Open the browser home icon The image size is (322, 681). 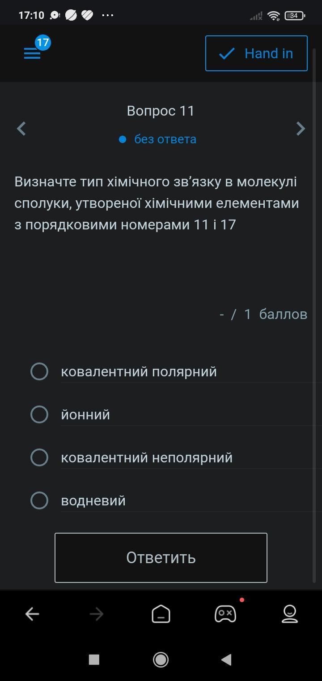click(x=161, y=614)
